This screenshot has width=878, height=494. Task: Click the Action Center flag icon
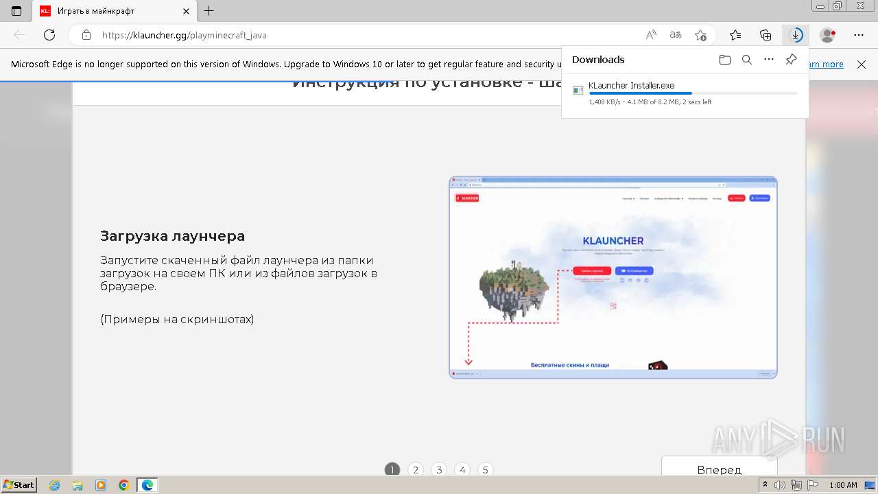pyautogui.click(x=812, y=485)
